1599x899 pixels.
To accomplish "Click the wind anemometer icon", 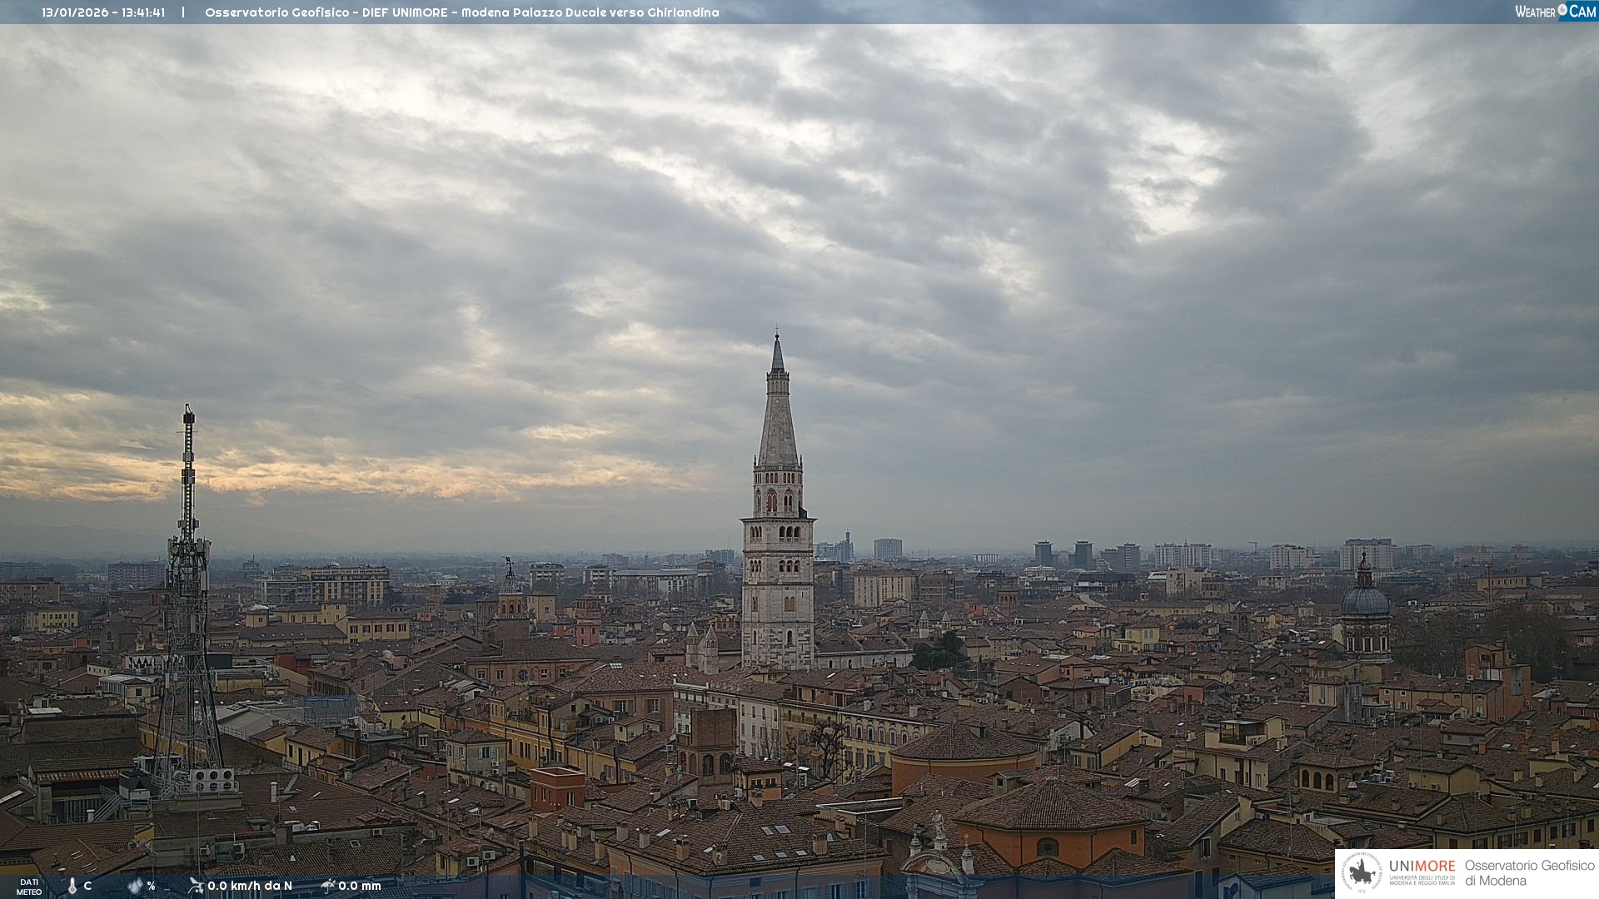I will coord(196,886).
